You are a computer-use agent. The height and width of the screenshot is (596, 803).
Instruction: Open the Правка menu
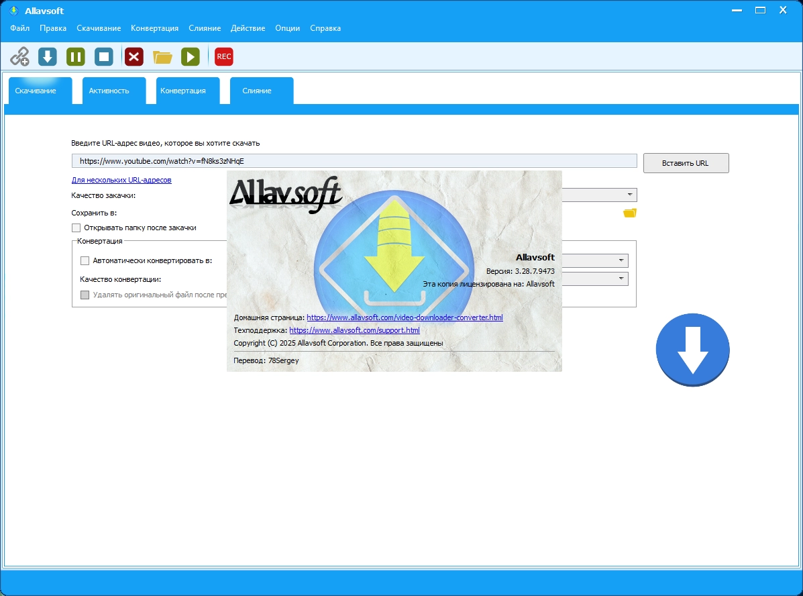(53, 28)
